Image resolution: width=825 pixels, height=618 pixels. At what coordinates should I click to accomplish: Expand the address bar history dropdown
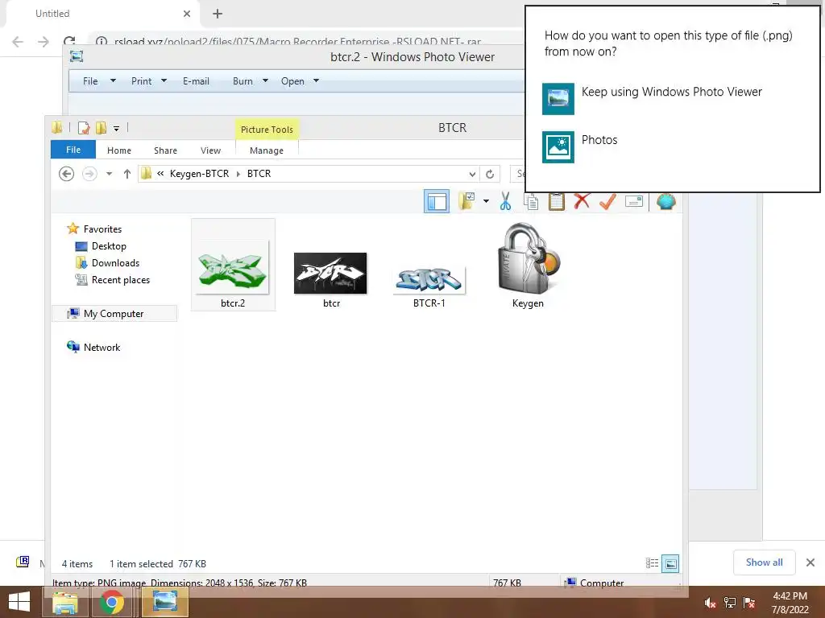(472, 174)
